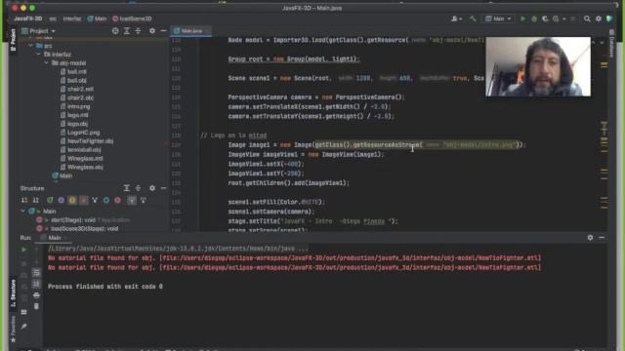The image size is (625, 351).
Task: Switch to Main.java editor tab
Action: point(191,30)
